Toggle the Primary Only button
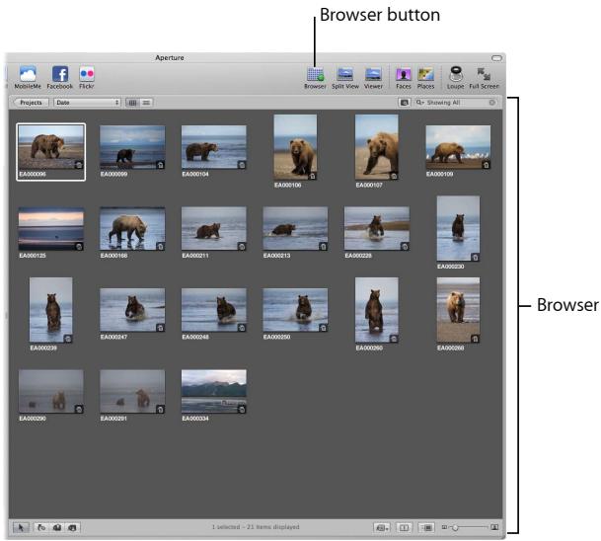 pos(404,527)
